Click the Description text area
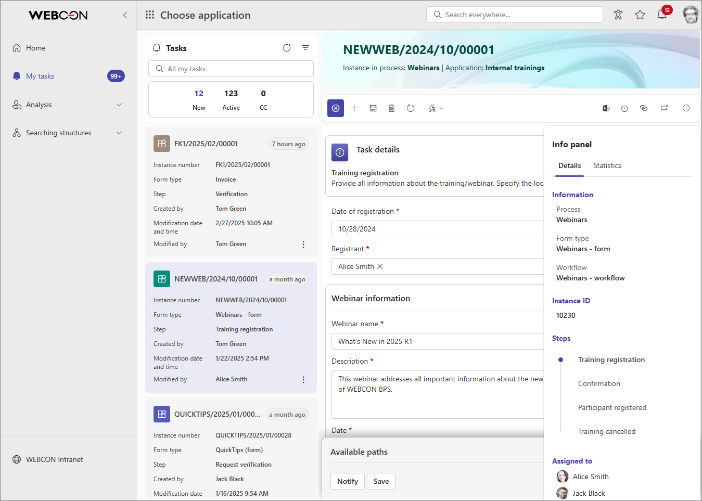Image resolution: width=702 pixels, height=501 pixels. [438, 394]
